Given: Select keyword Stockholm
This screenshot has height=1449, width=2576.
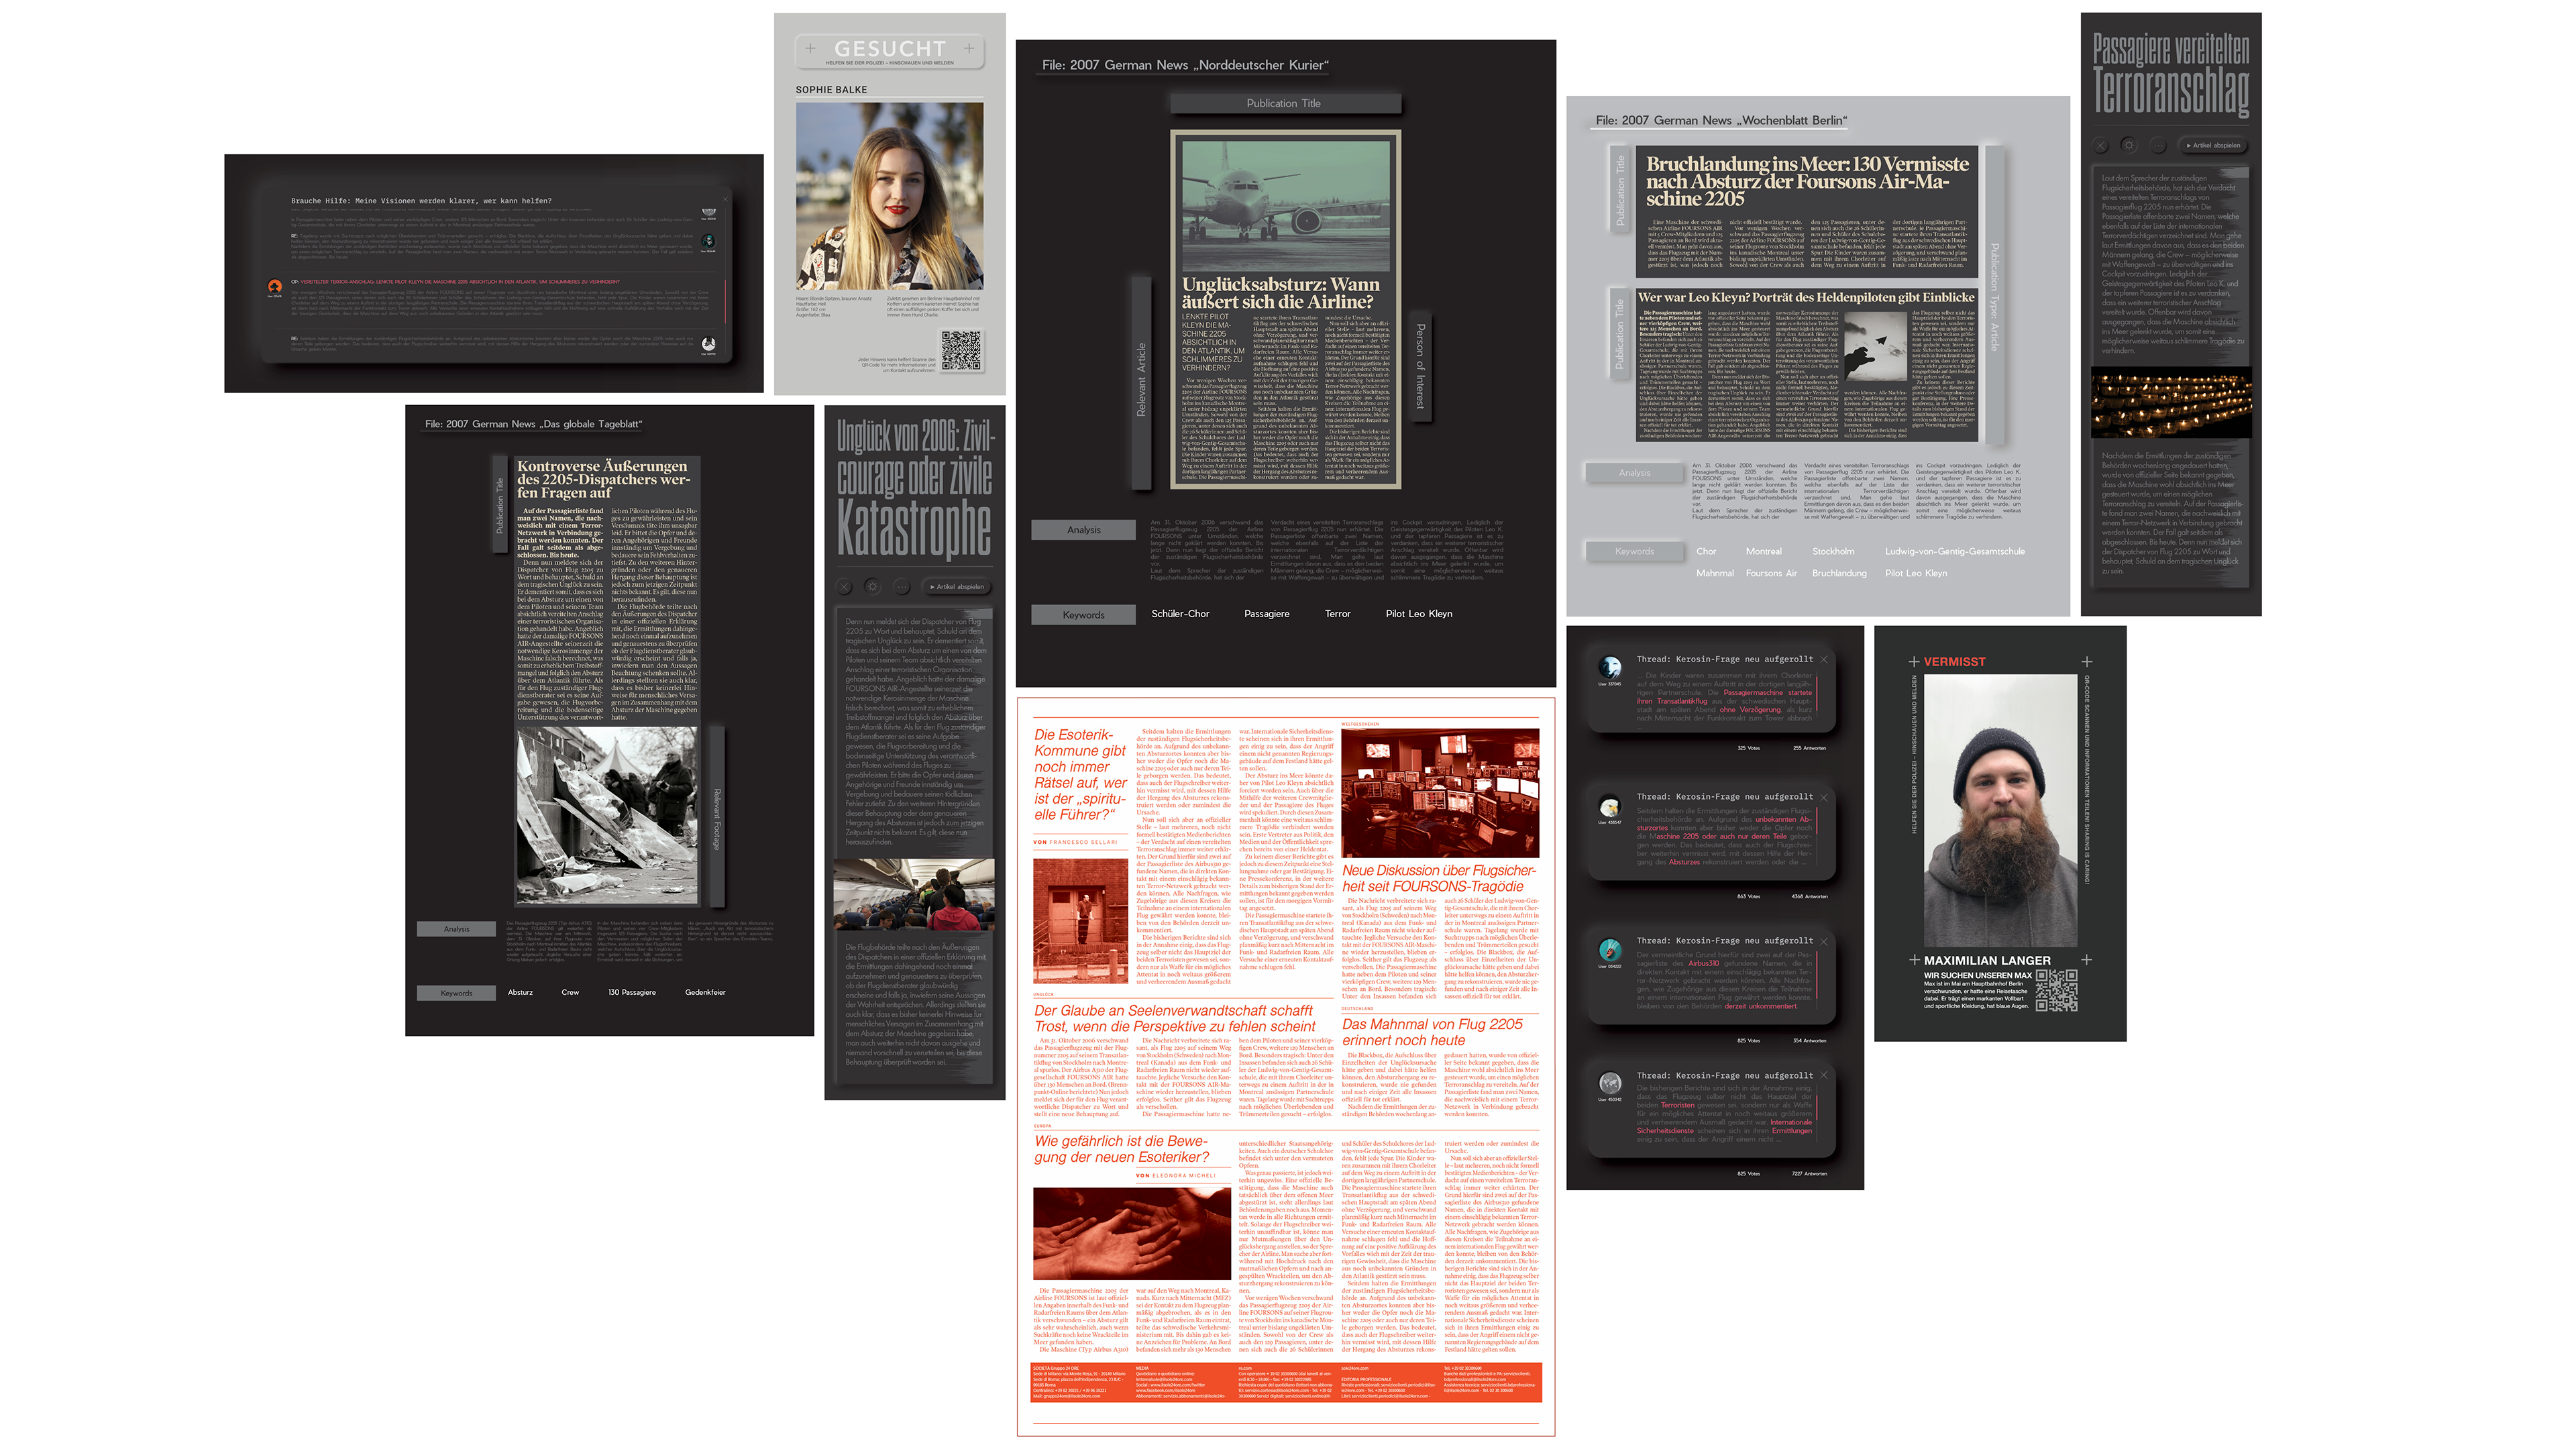Looking at the screenshot, I should point(1833,552).
